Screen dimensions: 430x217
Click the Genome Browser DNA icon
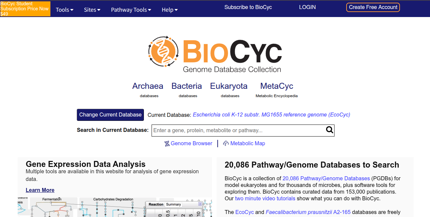coord(167,144)
